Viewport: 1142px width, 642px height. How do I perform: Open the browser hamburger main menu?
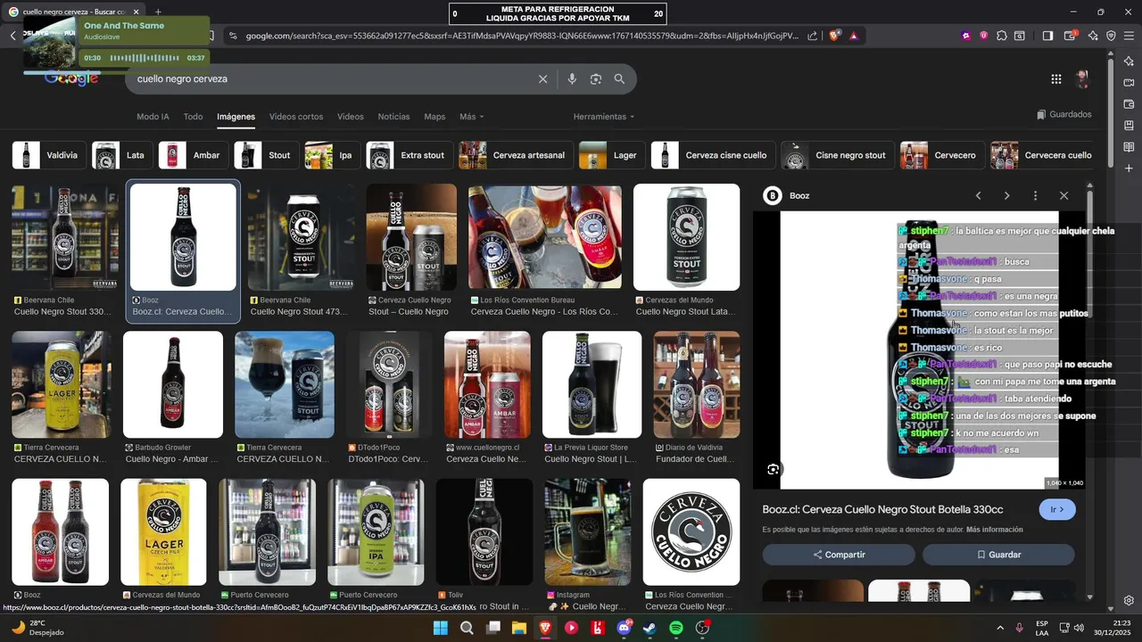click(x=1130, y=36)
